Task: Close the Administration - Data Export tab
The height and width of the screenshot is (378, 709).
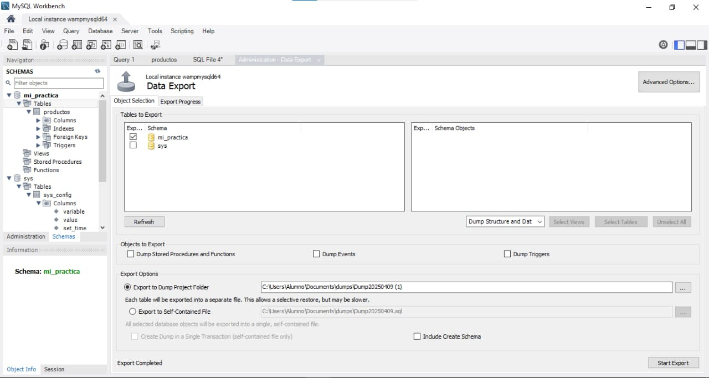Action: [x=318, y=60]
